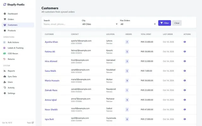Open the Has Orders dropdown
202x126 pixels.
[x=138, y=24]
